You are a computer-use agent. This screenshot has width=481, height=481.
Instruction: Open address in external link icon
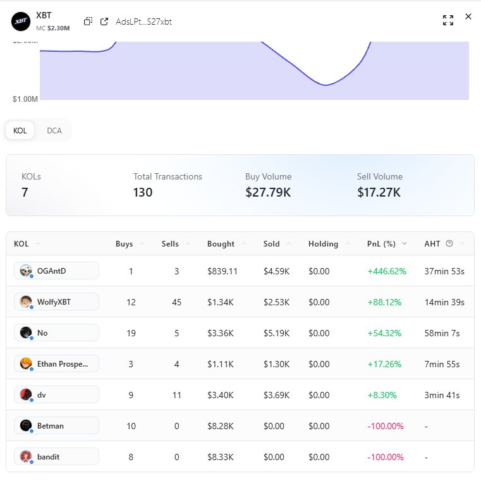(104, 21)
